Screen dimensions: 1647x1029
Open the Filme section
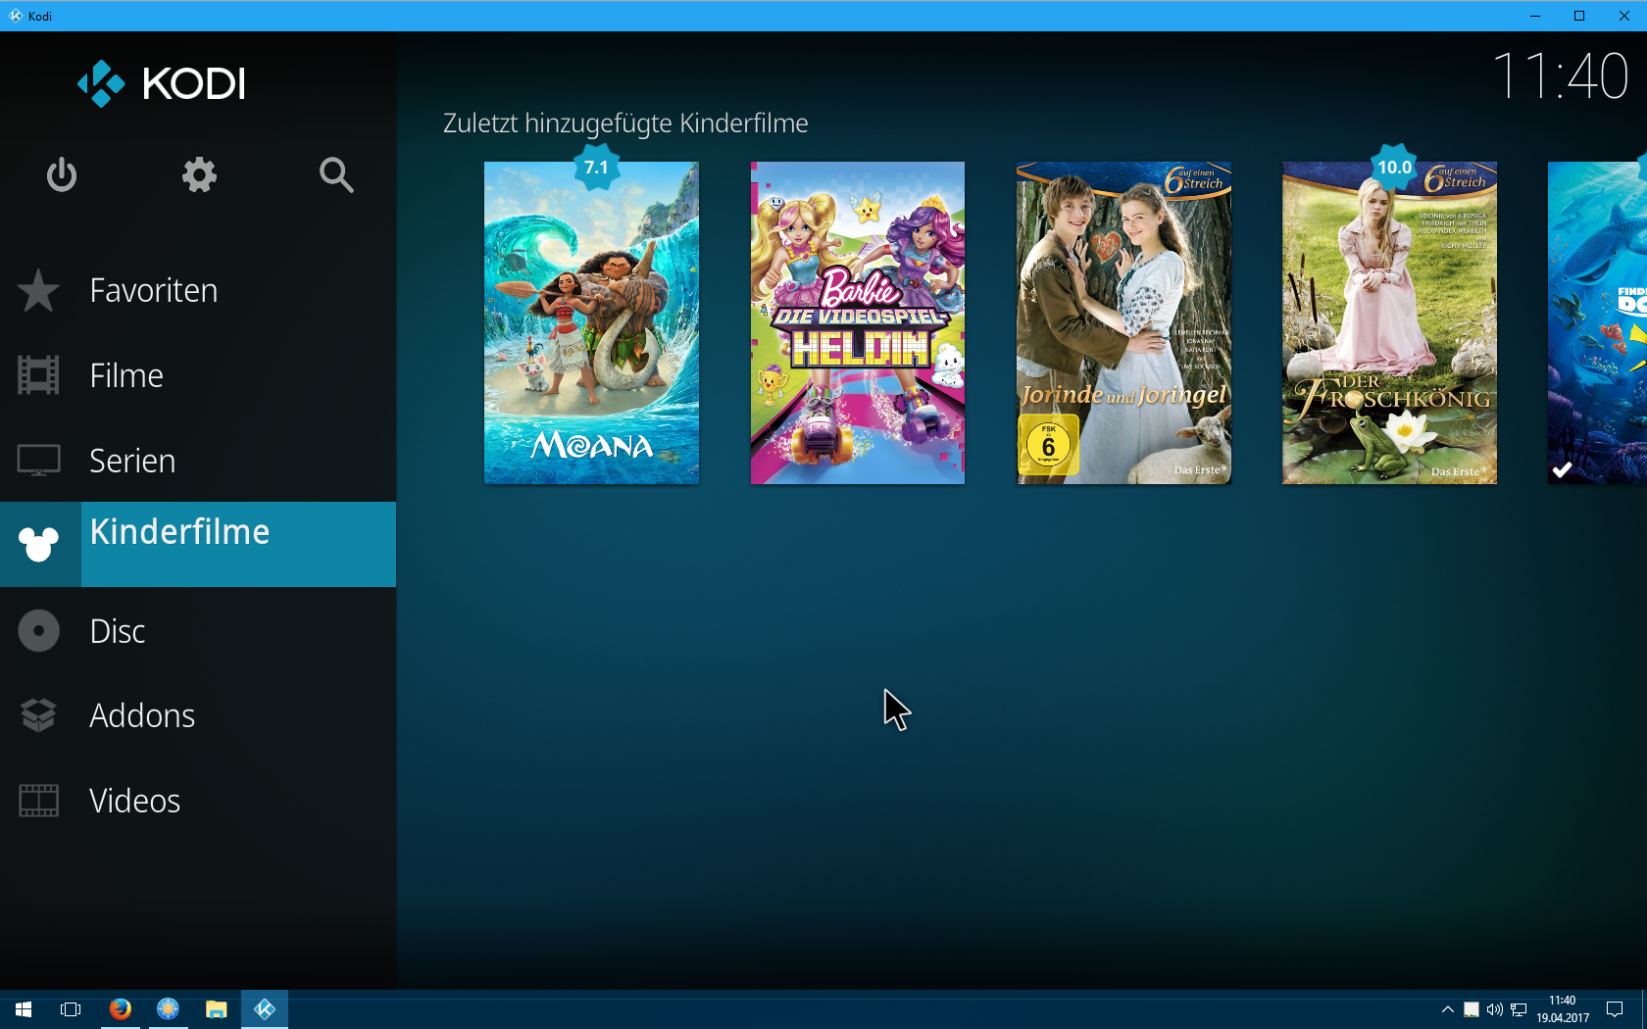[x=198, y=375]
